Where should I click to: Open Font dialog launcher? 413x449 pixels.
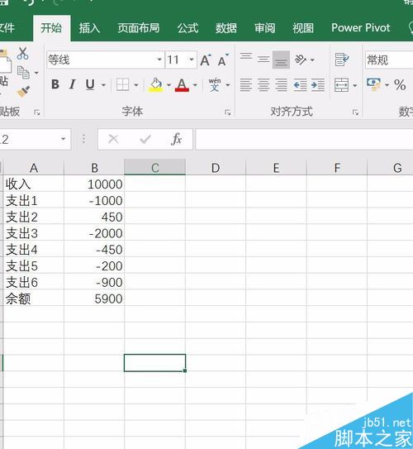pyautogui.click(x=228, y=112)
